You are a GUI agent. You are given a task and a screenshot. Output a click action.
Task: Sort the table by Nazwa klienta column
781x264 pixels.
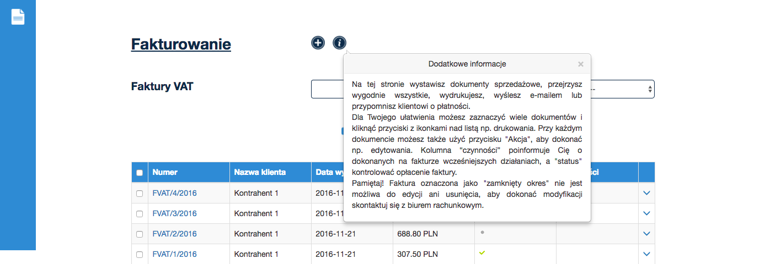pyautogui.click(x=260, y=172)
